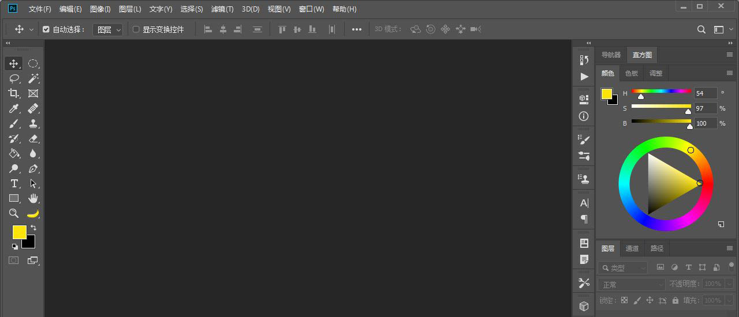Viewport: 739px width, 317px height.
Task: Swap foreground and background colors
Action: pos(33,228)
